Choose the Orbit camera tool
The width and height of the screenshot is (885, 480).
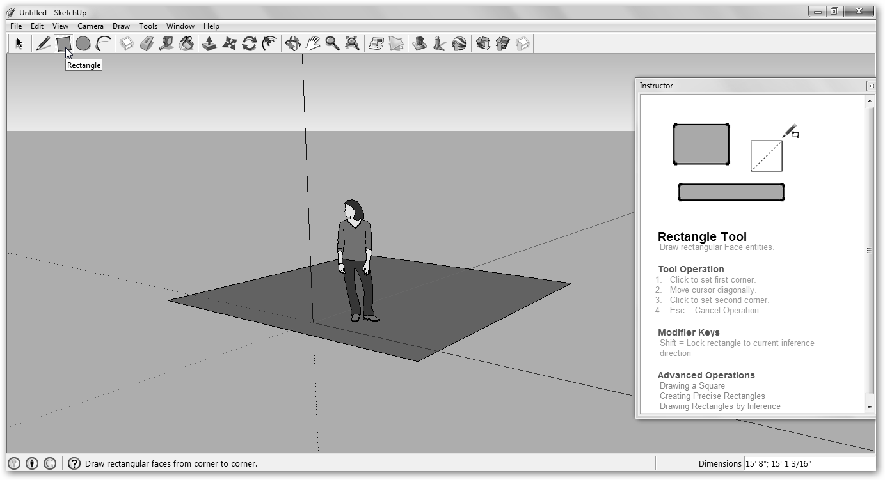click(292, 43)
